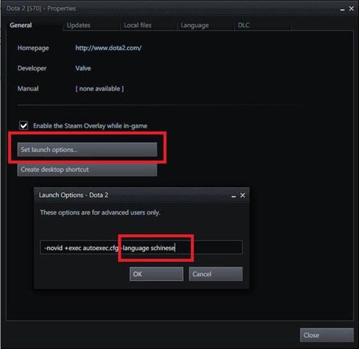Click the Manual label
The height and width of the screenshot is (349, 359).
(28, 89)
